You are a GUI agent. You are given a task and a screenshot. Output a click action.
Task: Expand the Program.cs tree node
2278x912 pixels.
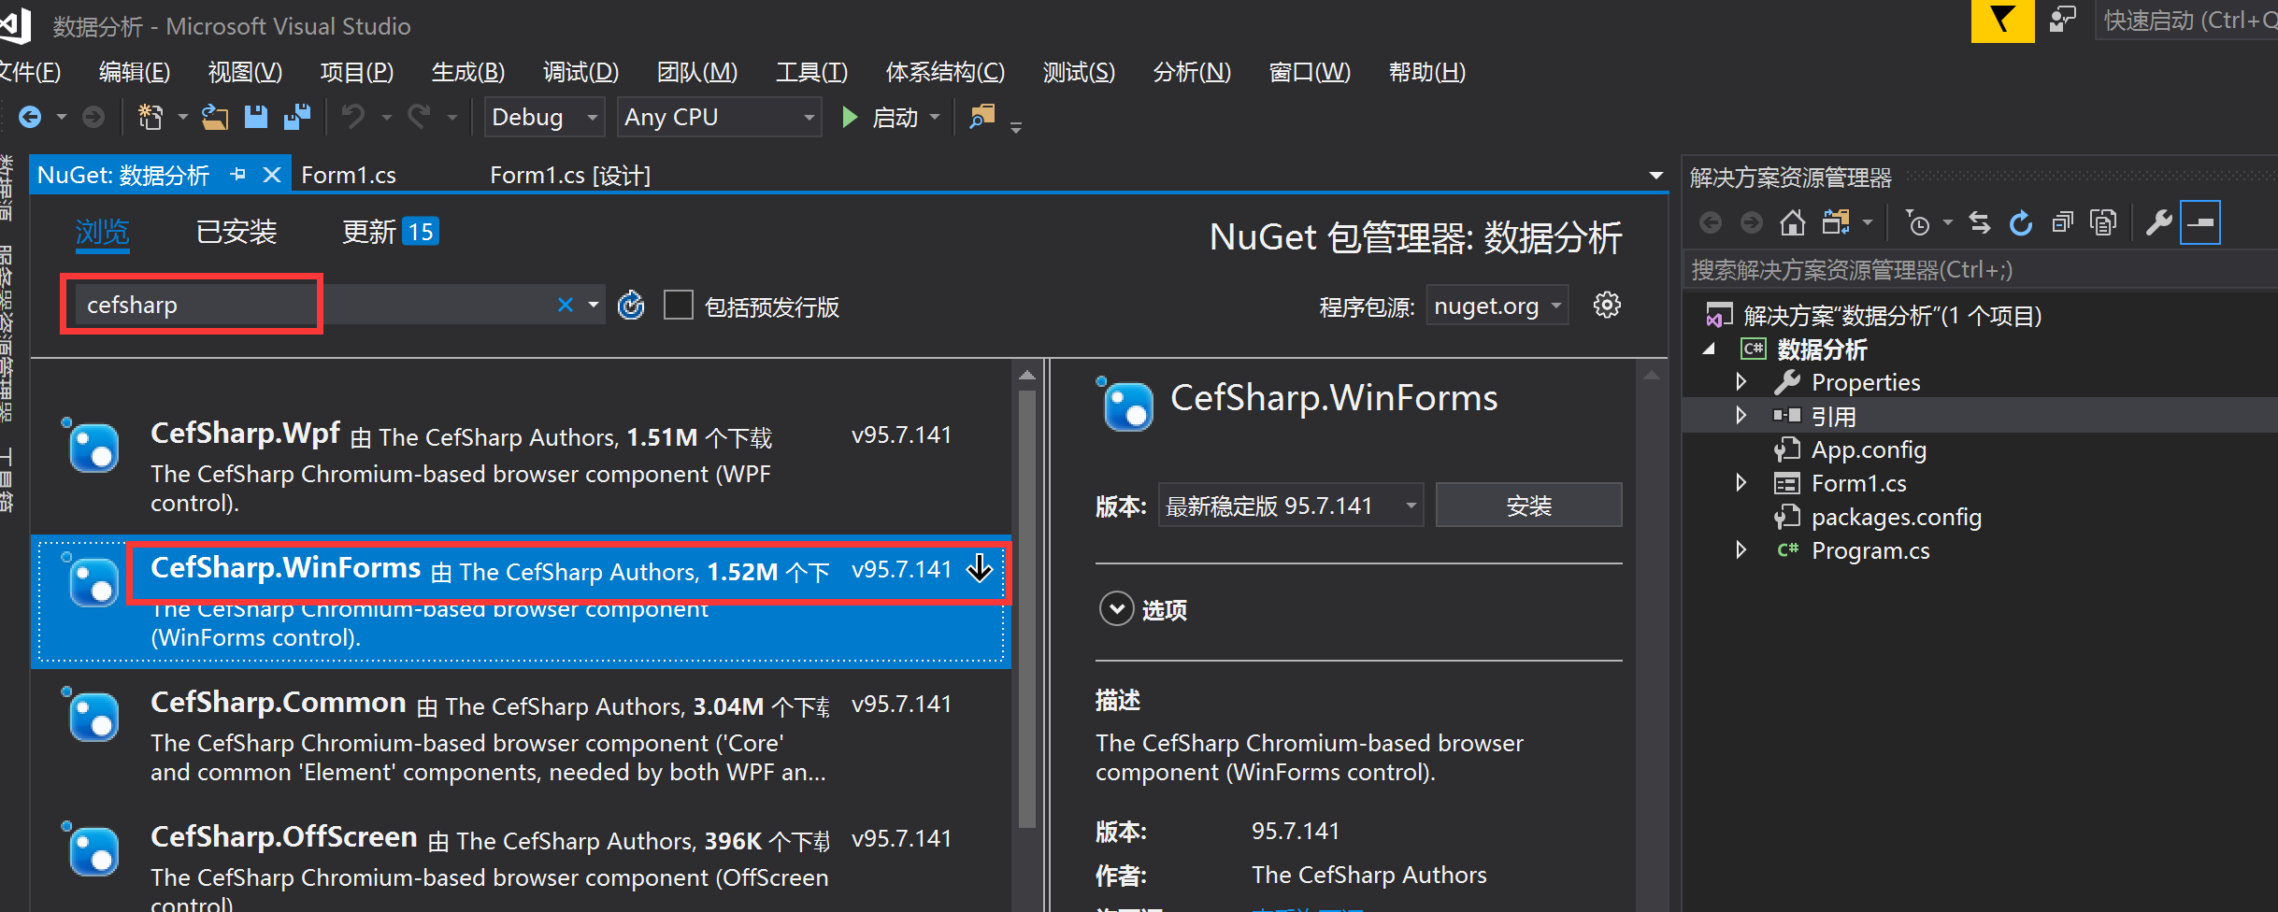[x=1741, y=549]
